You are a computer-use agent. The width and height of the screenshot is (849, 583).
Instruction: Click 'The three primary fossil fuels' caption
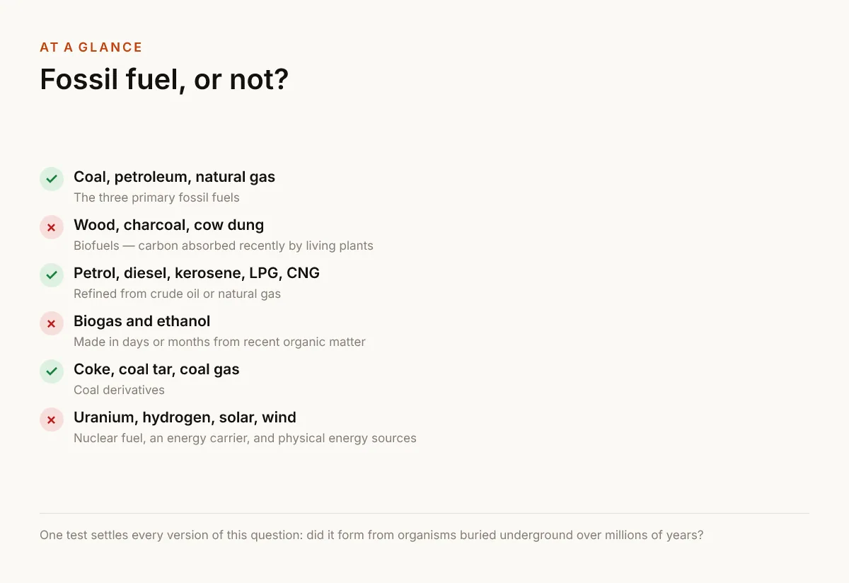(156, 197)
